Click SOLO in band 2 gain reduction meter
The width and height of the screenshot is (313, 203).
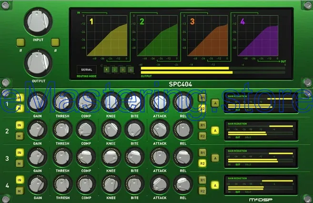click(248, 137)
